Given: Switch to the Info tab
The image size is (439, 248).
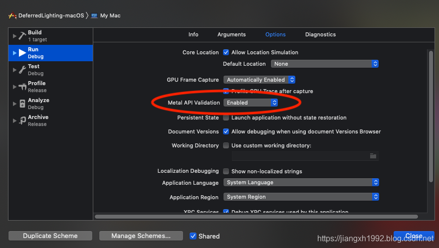Looking at the screenshot, I should click(x=193, y=34).
